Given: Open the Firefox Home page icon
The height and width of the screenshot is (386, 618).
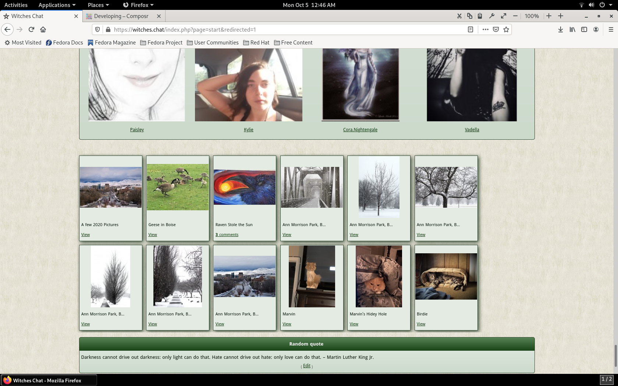Looking at the screenshot, I should tap(43, 29).
